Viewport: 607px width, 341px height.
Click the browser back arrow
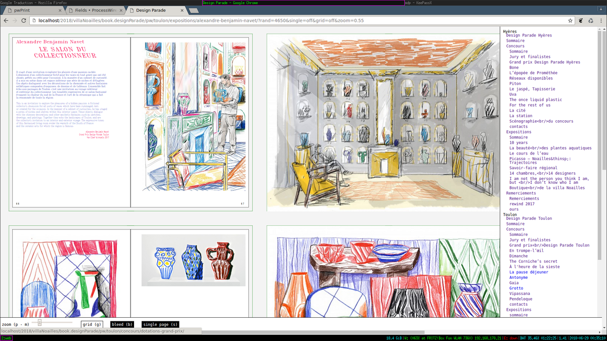click(6, 21)
